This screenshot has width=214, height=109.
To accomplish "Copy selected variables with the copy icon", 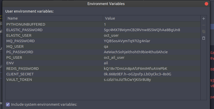I will (x=203, y=32).
